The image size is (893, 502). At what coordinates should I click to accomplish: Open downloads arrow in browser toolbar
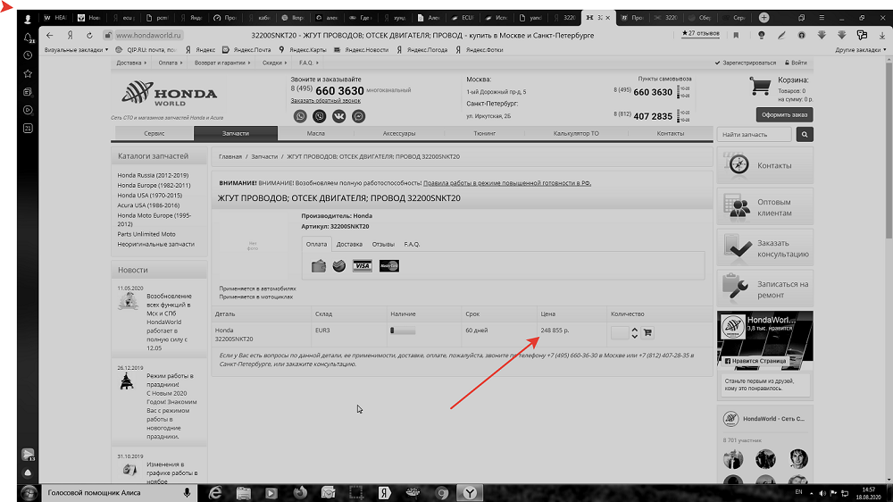click(x=882, y=36)
